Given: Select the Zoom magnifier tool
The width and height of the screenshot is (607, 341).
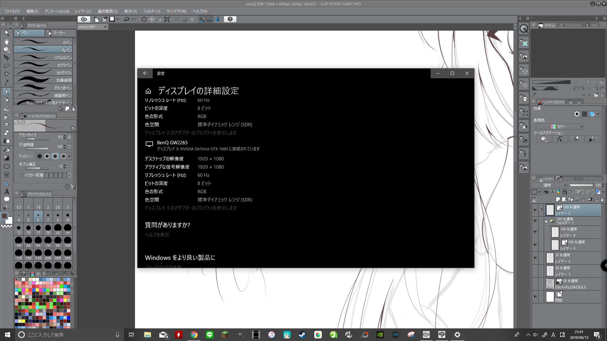Looking at the screenshot, I should 6,33.
